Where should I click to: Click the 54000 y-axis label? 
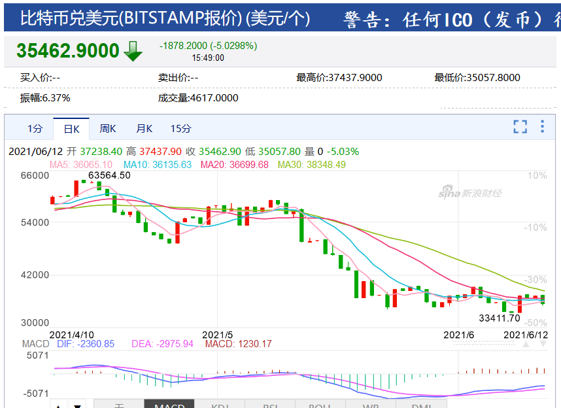point(35,222)
